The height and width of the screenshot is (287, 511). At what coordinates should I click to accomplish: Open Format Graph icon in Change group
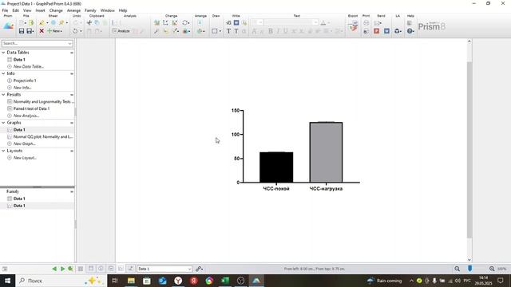click(156, 23)
